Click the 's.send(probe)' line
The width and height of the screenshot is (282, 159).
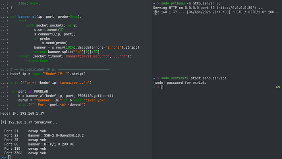point(55,43)
